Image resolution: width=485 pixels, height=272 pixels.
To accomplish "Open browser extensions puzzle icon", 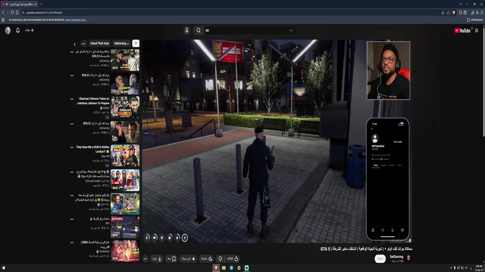I will 460,12.
